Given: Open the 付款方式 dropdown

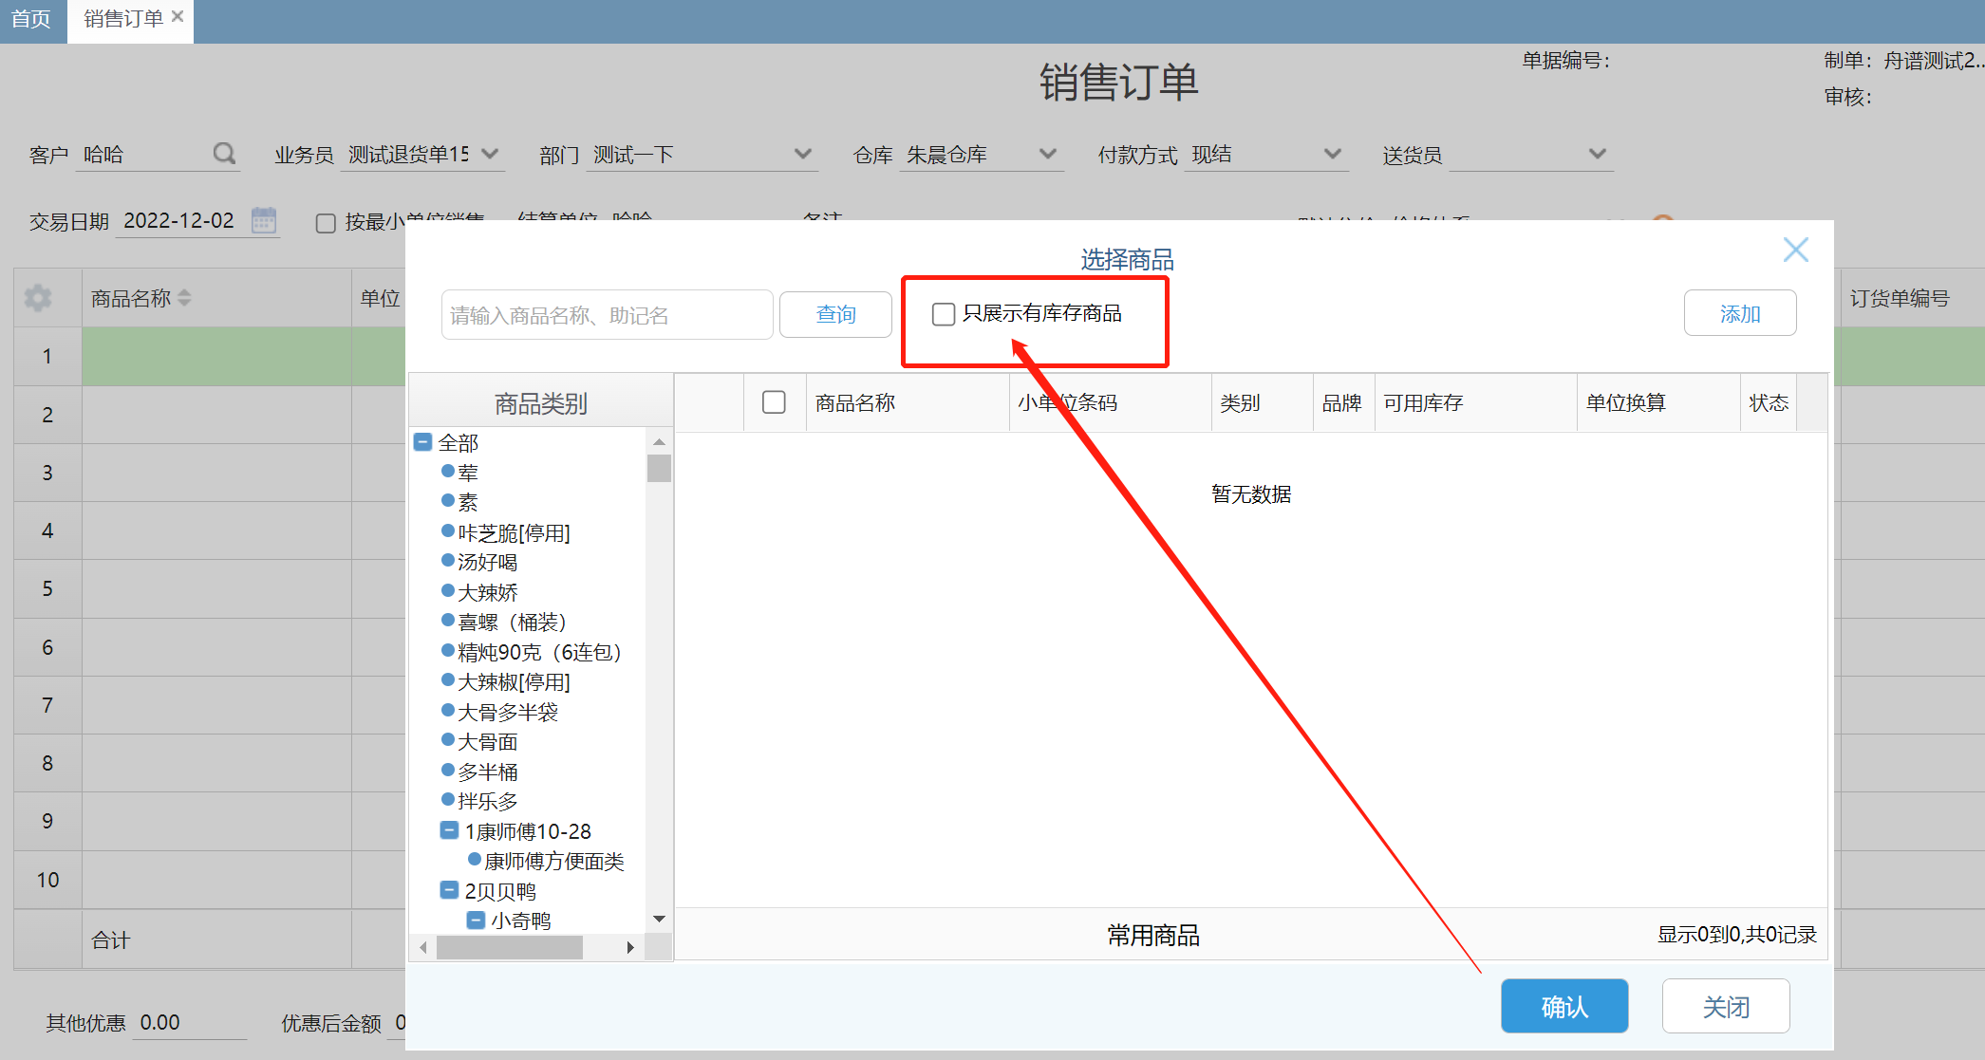Looking at the screenshot, I should click(x=1333, y=154).
